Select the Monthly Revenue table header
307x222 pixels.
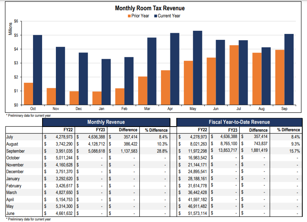tap(106, 122)
